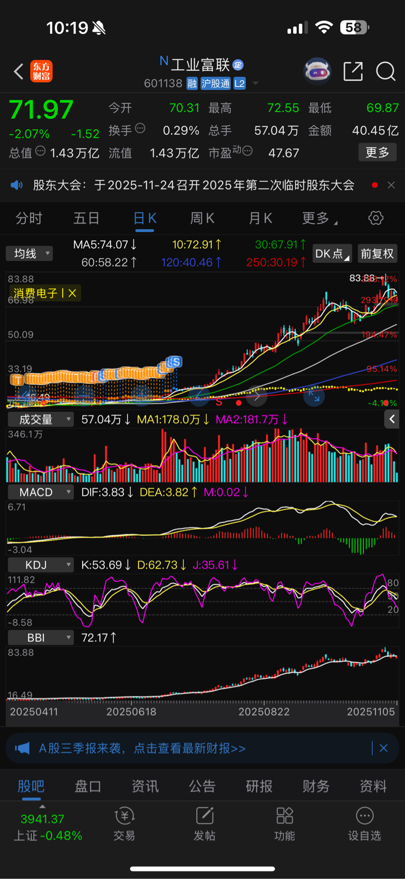Switch to 资讯 tab
This screenshot has width=405, height=879.
145,786
